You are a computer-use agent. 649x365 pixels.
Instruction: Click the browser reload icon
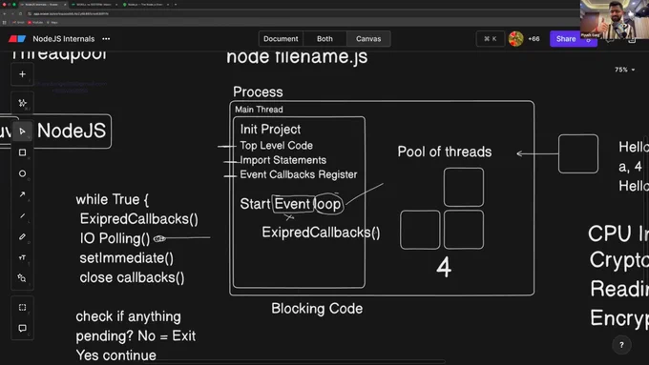20,13
